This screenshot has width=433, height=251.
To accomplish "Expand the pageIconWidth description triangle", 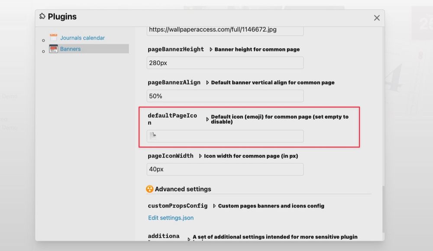I will click(200, 156).
